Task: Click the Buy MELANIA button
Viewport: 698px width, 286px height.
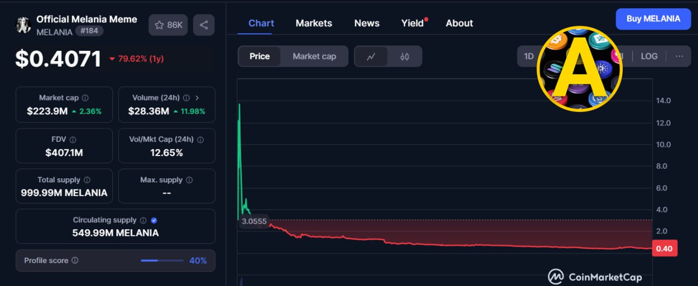Action: tap(653, 19)
